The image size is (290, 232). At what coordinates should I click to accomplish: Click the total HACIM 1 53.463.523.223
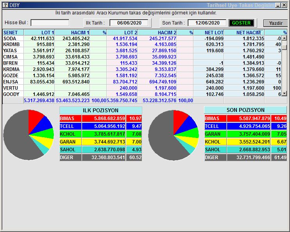(73, 101)
